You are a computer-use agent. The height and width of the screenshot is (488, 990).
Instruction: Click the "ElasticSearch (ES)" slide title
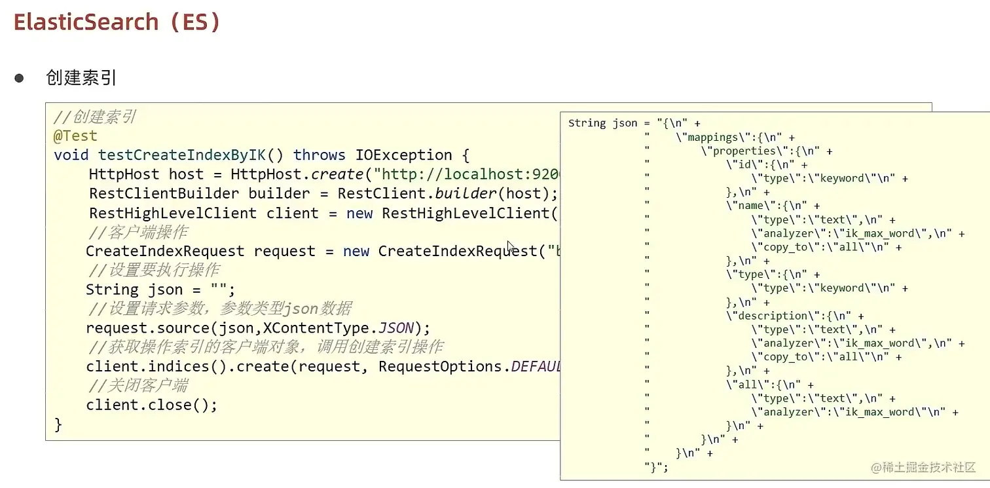click(117, 22)
